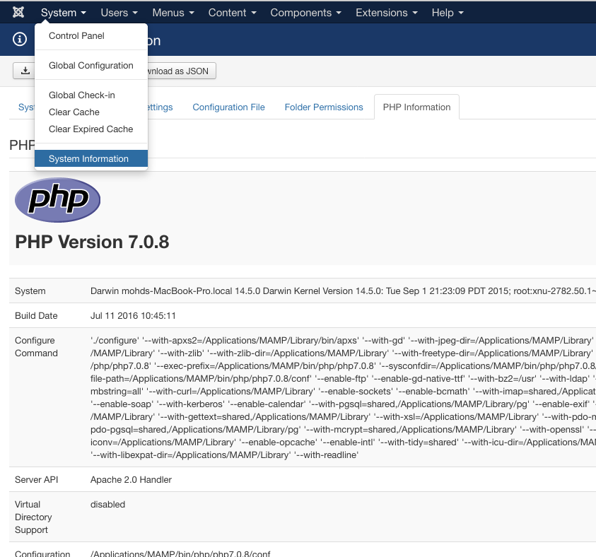Click the PHP Version 7.0.8 heading
The image size is (596, 557).
pyautogui.click(x=92, y=242)
